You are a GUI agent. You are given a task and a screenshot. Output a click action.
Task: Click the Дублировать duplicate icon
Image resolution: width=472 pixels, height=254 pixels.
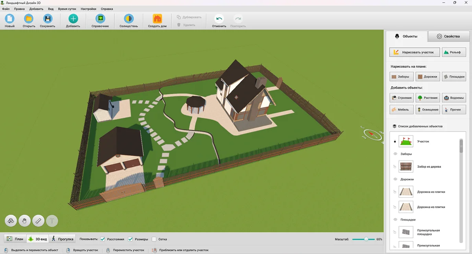pyautogui.click(x=179, y=17)
